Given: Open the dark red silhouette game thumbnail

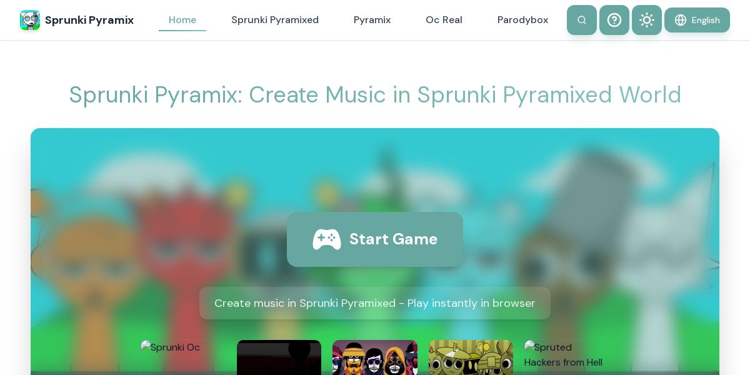Looking at the screenshot, I should (x=279, y=357).
